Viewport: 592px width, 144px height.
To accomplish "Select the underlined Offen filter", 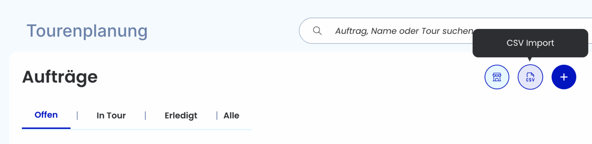I will coord(46,115).
